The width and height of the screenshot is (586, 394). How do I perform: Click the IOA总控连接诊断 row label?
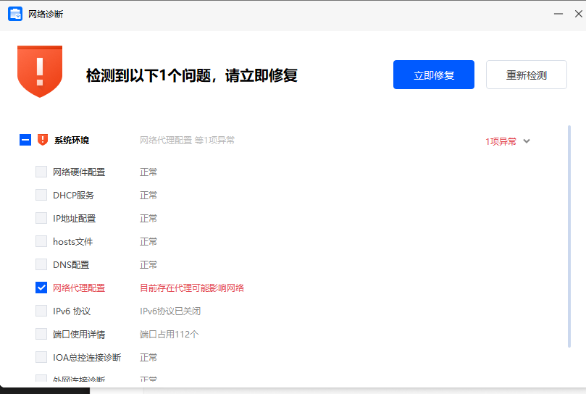point(87,357)
